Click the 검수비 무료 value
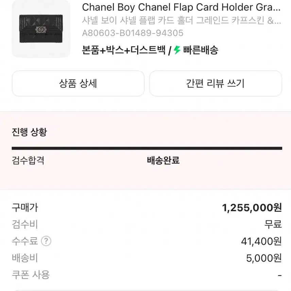 [x=273, y=224]
